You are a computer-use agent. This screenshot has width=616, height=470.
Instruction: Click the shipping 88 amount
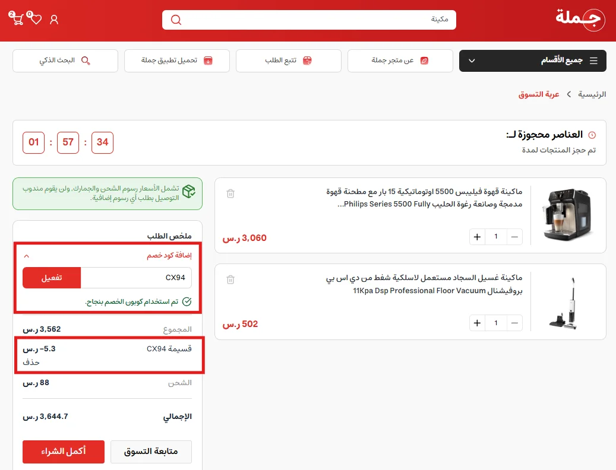(x=36, y=383)
